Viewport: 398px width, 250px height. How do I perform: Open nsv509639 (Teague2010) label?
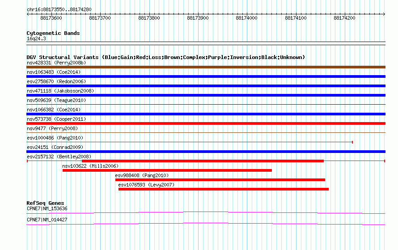[56, 100]
